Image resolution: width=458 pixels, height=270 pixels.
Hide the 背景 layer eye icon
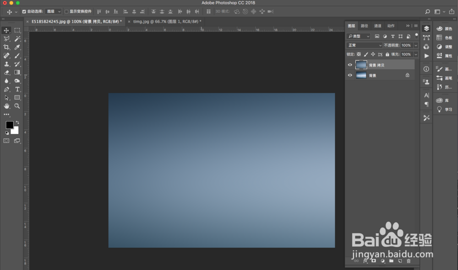click(x=350, y=75)
